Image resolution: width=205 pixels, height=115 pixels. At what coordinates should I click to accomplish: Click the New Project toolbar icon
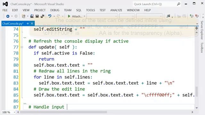click(24, 16)
